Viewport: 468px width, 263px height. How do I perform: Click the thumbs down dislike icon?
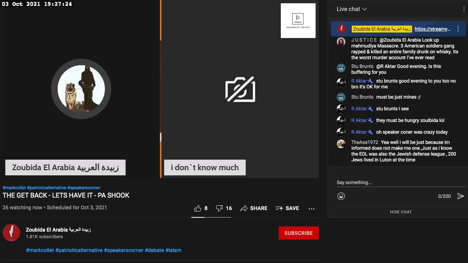(x=219, y=208)
